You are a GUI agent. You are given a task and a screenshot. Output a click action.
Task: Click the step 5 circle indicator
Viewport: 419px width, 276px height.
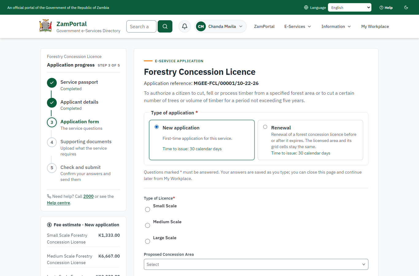tap(52, 168)
